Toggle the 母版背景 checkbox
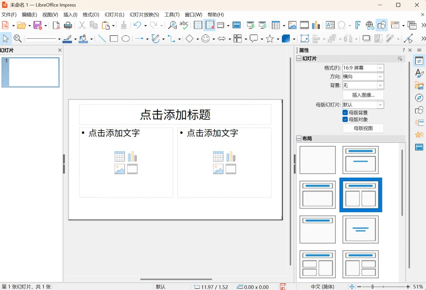Screen dimensions: 426x290 (345, 112)
